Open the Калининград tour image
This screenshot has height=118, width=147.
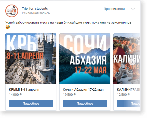127,59
